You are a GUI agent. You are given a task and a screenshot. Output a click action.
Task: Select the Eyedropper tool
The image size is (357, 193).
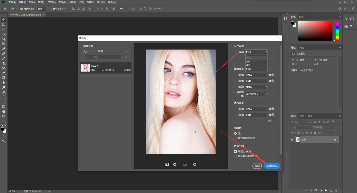click(x=4, y=49)
